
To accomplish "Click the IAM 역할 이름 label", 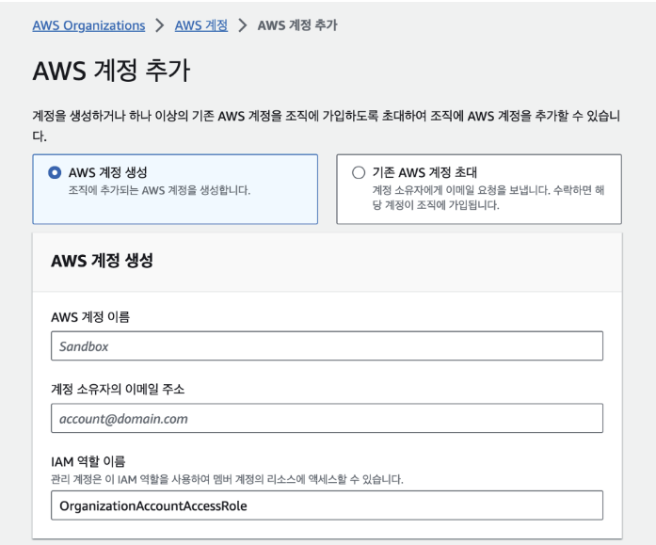I will tap(88, 461).
